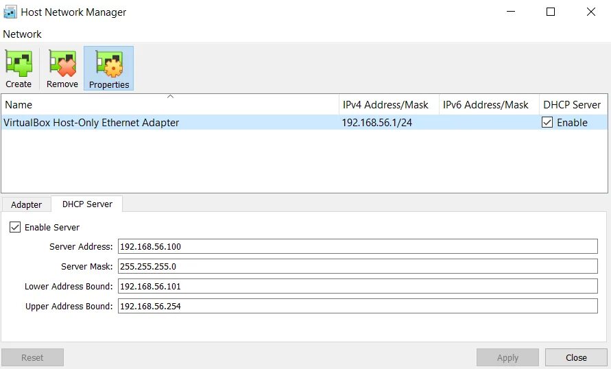Click the DHCP Server column header
Image resolution: width=611 pixels, height=369 pixels.
click(573, 104)
